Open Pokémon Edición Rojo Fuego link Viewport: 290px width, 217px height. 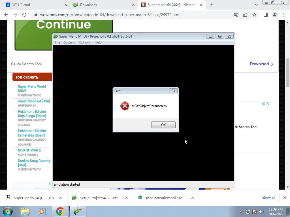(32, 114)
